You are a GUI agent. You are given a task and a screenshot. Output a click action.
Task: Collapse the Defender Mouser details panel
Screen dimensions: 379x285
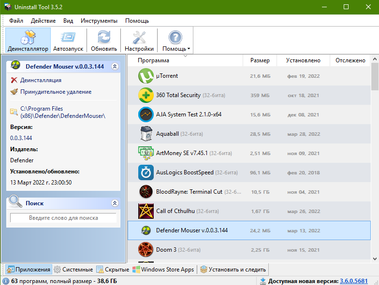point(115,67)
